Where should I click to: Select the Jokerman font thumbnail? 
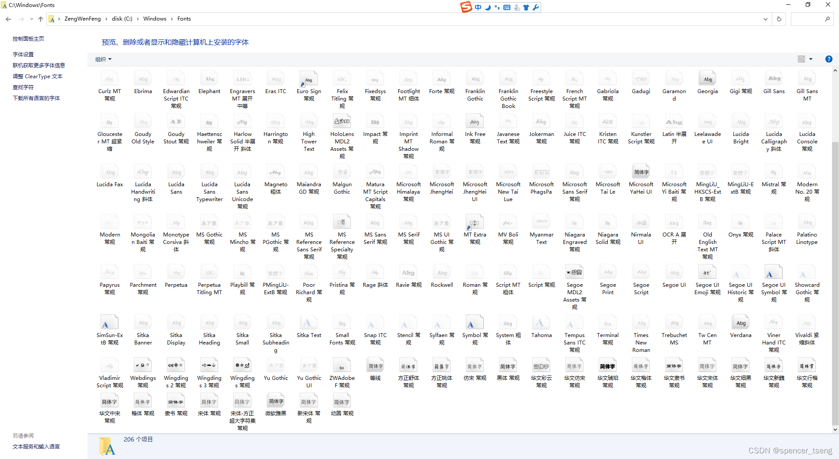[541, 122]
